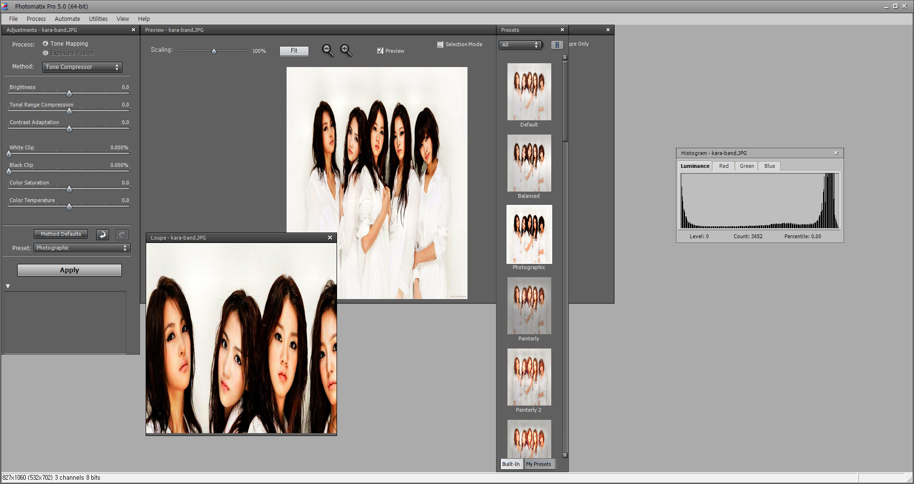
Task: Click the Black Clip slider handle
Action: tap(9, 172)
